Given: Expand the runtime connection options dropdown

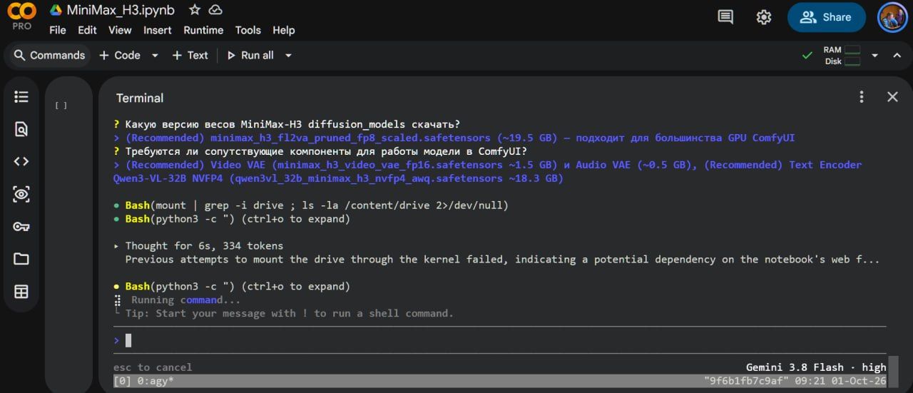Looking at the screenshot, I should tap(875, 55).
